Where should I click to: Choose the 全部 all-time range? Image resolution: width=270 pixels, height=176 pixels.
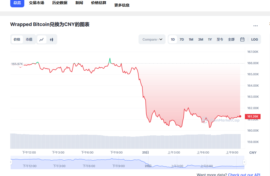pyautogui.click(x=231, y=39)
